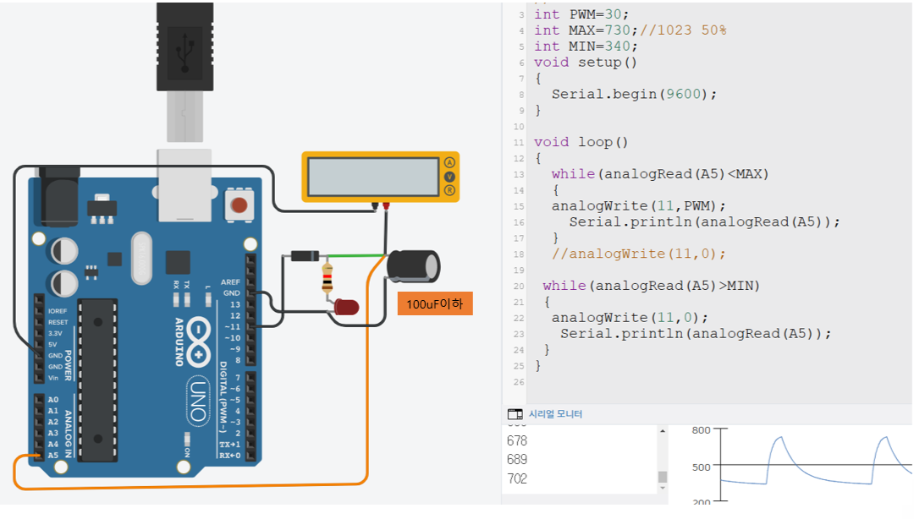Viewport: 914px width, 519px height.
Task: Click the int MAX=730 code line
Action: 630,30
